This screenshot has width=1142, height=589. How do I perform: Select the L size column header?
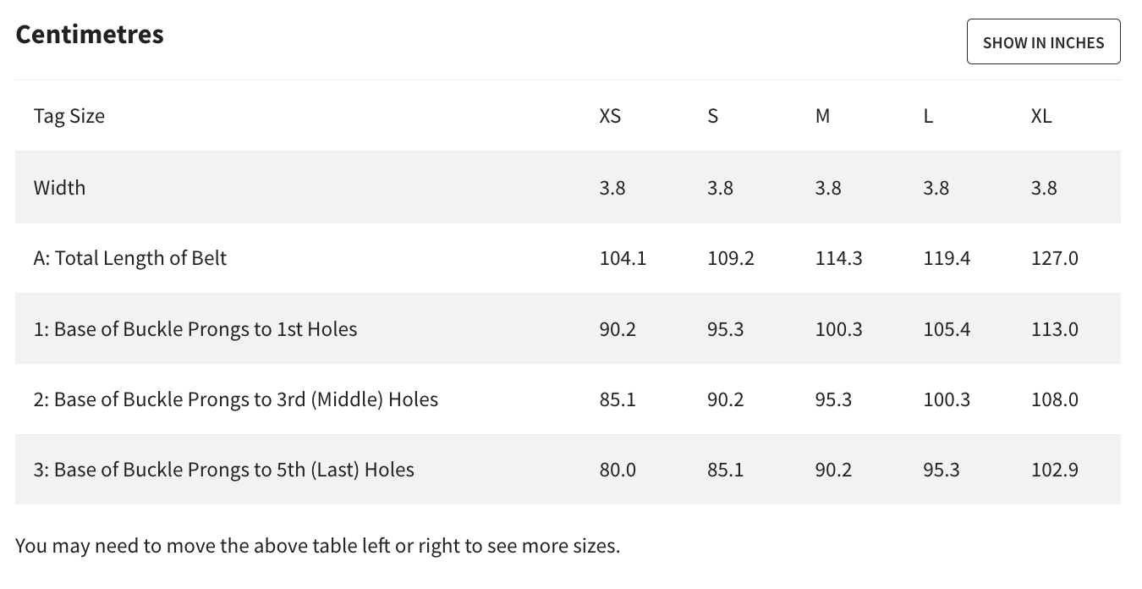(928, 116)
